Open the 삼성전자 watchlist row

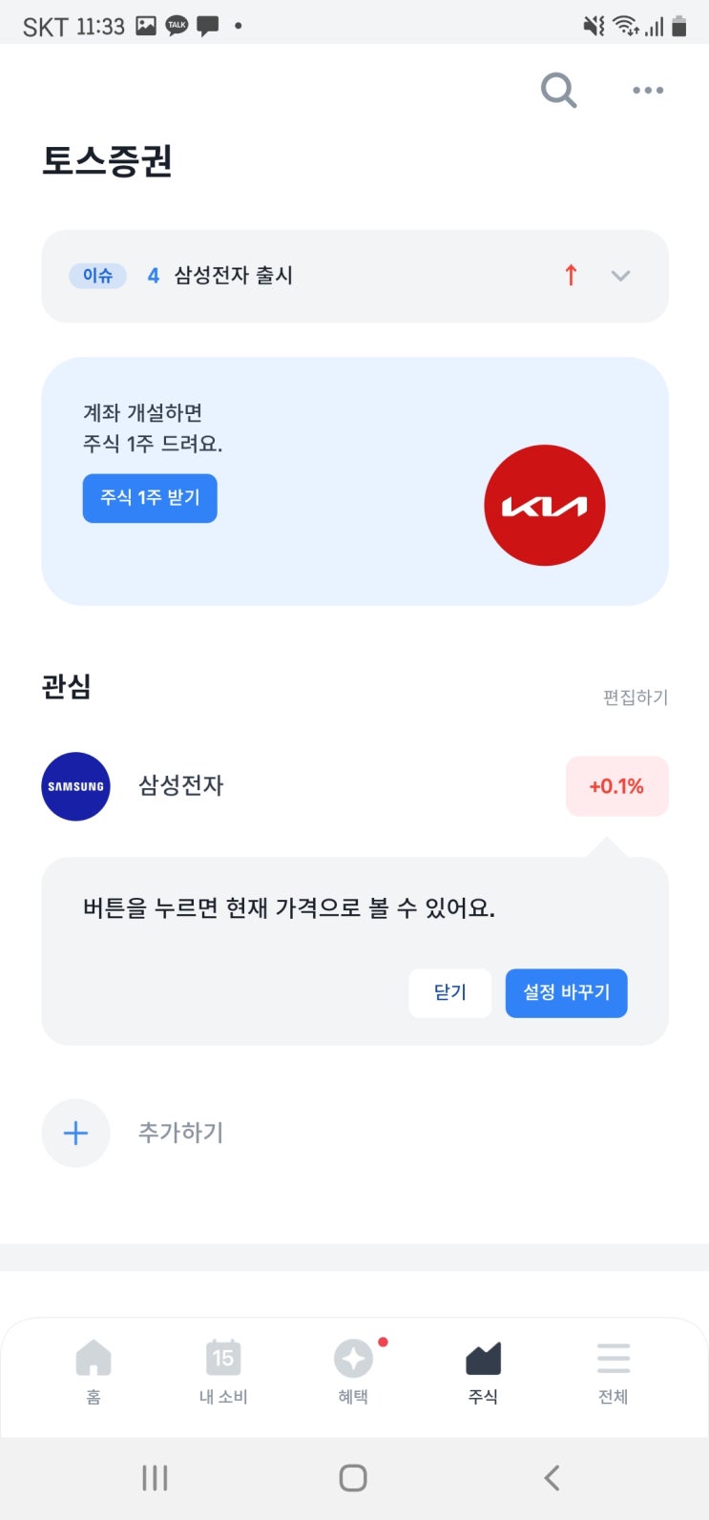pos(181,786)
